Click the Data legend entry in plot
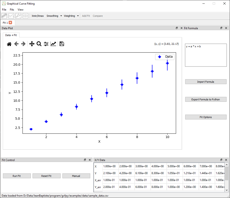This screenshot has height=198, width=230. [165, 57]
